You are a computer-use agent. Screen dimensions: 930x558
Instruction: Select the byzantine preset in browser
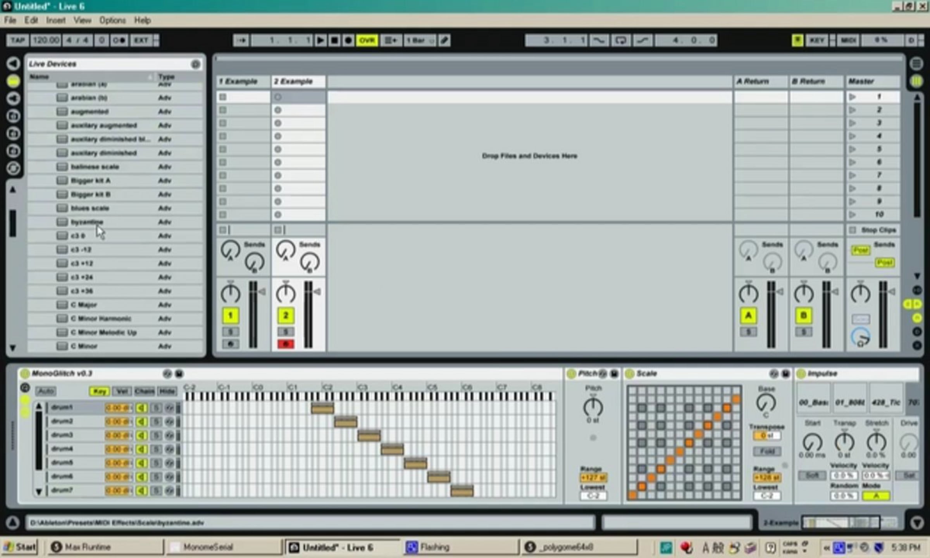tap(114, 222)
